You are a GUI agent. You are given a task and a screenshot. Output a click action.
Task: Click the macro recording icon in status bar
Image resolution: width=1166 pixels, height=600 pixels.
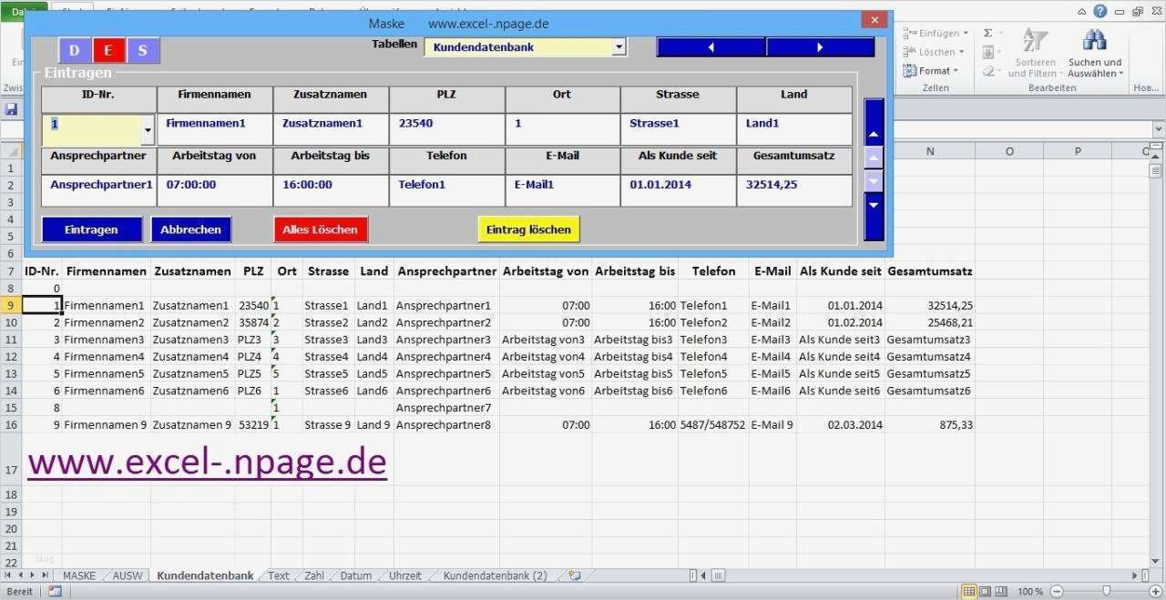(55, 590)
